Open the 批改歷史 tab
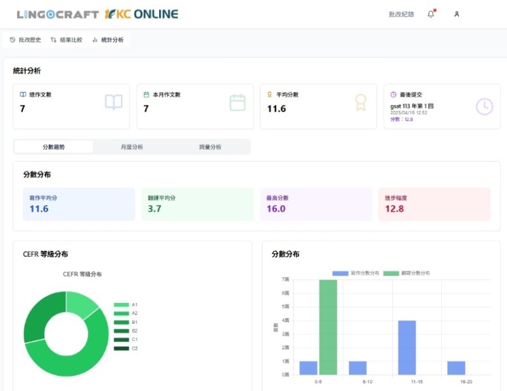 (x=26, y=40)
